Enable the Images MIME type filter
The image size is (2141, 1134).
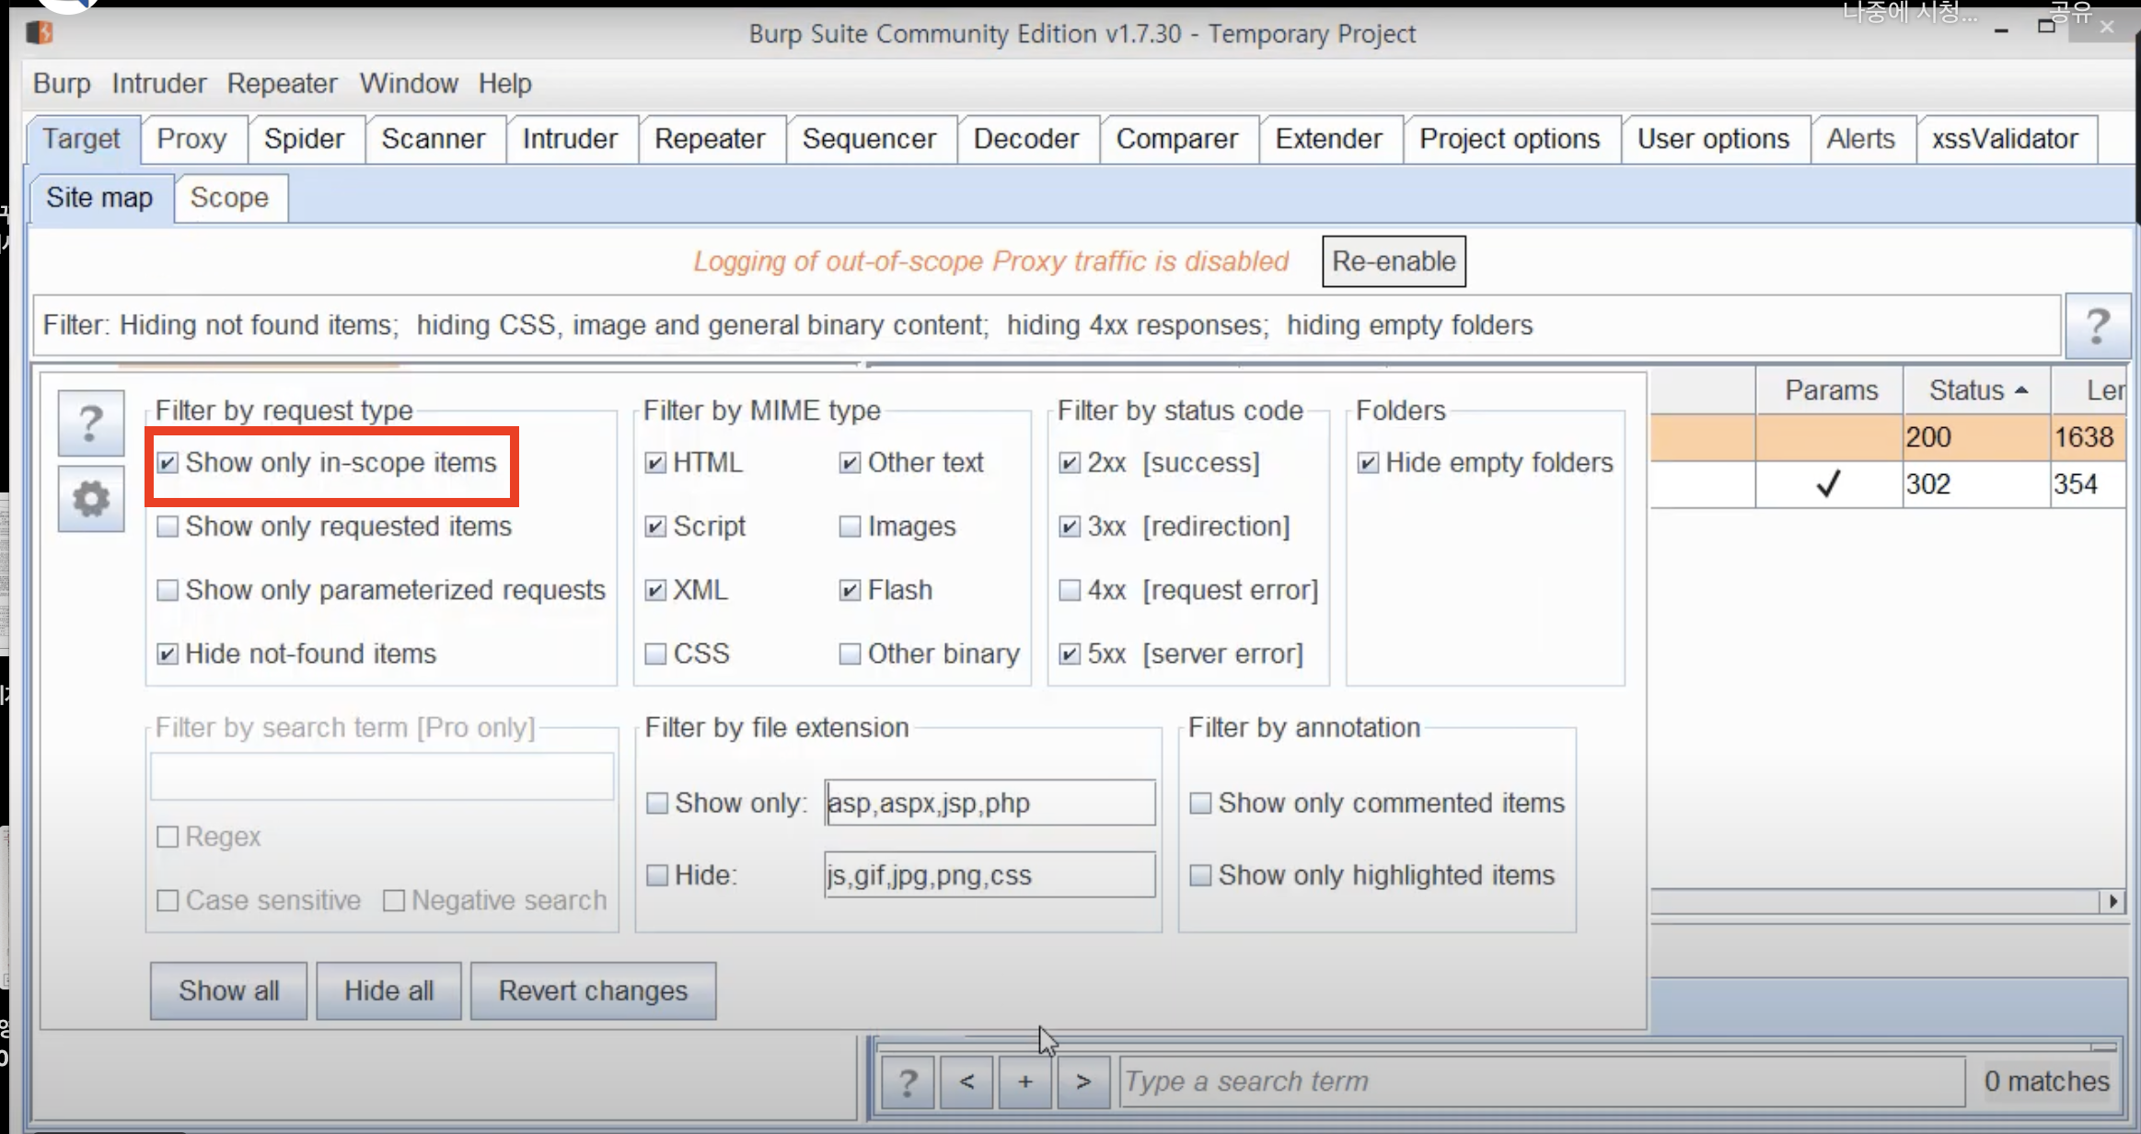[x=850, y=526]
